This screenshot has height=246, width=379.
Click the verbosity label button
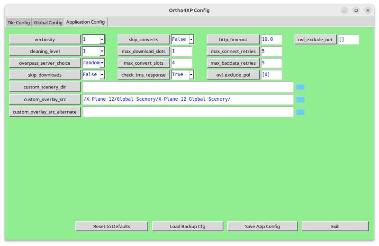45,40
